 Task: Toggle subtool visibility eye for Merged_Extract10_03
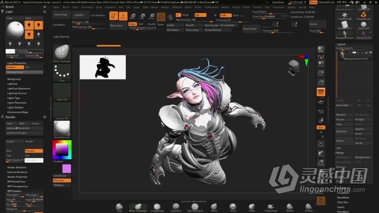(371, 53)
